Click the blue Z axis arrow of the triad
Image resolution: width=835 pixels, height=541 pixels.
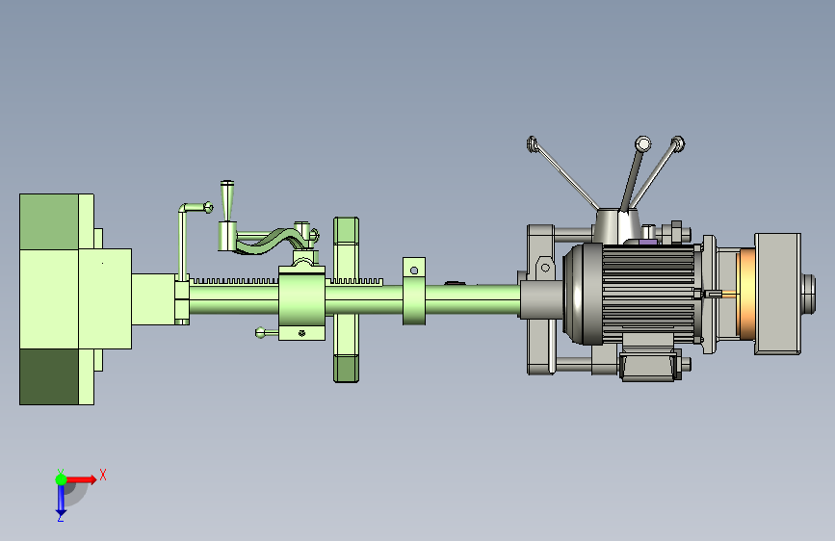(x=62, y=500)
